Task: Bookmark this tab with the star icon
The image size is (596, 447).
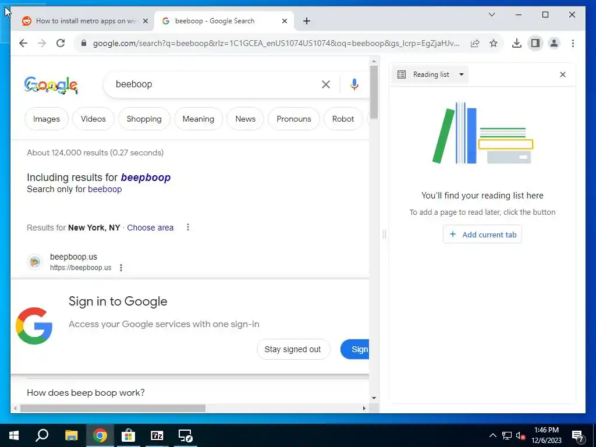Action: [494, 43]
